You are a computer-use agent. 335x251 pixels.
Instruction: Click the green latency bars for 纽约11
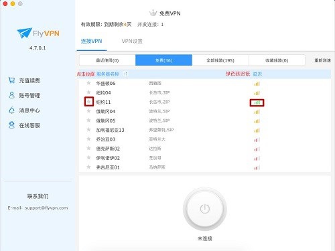tap(257, 102)
